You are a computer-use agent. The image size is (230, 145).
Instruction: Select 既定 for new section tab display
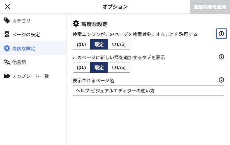coord(99,67)
